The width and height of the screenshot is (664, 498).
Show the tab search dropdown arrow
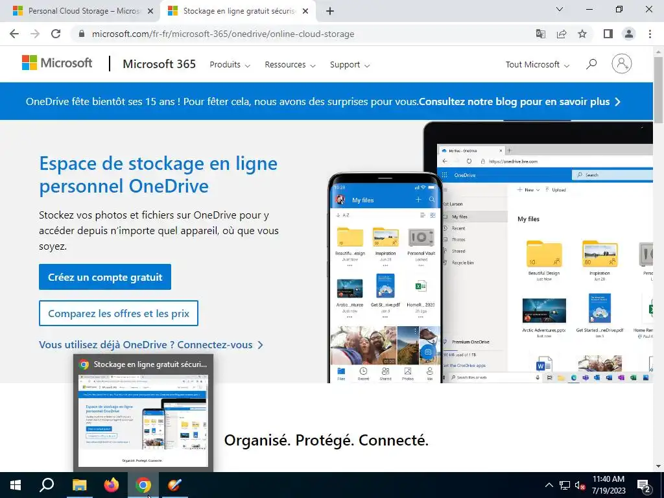[x=560, y=9]
